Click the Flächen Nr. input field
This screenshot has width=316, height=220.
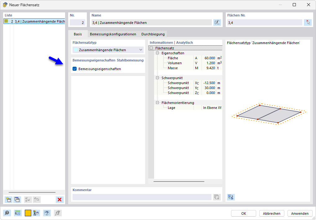(265, 23)
